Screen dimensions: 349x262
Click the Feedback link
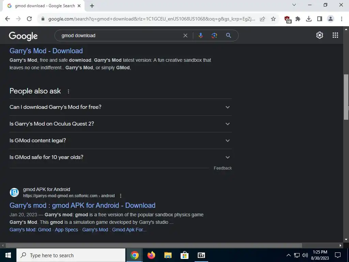pyautogui.click(x=223, y=168)
